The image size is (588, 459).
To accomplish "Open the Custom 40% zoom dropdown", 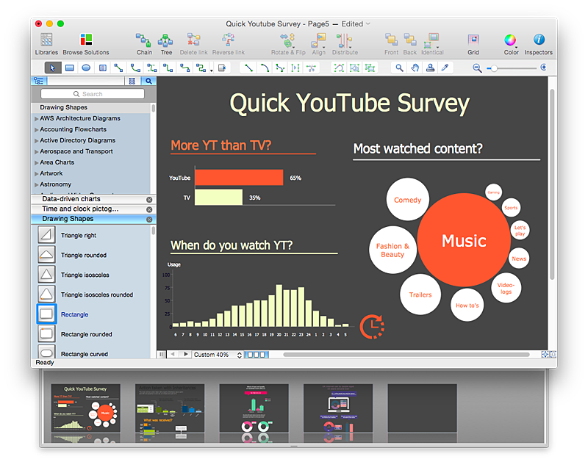I will [218, 355].
